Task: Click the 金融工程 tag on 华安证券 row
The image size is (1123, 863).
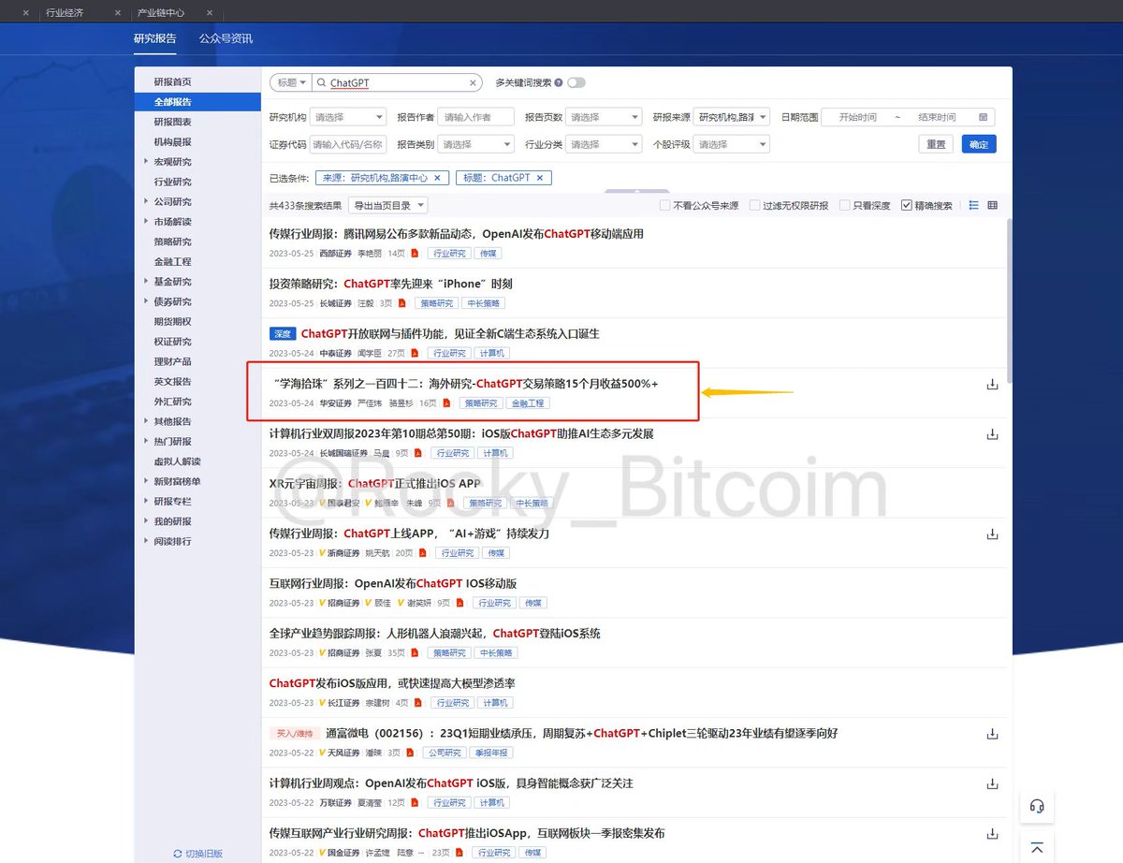Action: click(x=528, y=403)
